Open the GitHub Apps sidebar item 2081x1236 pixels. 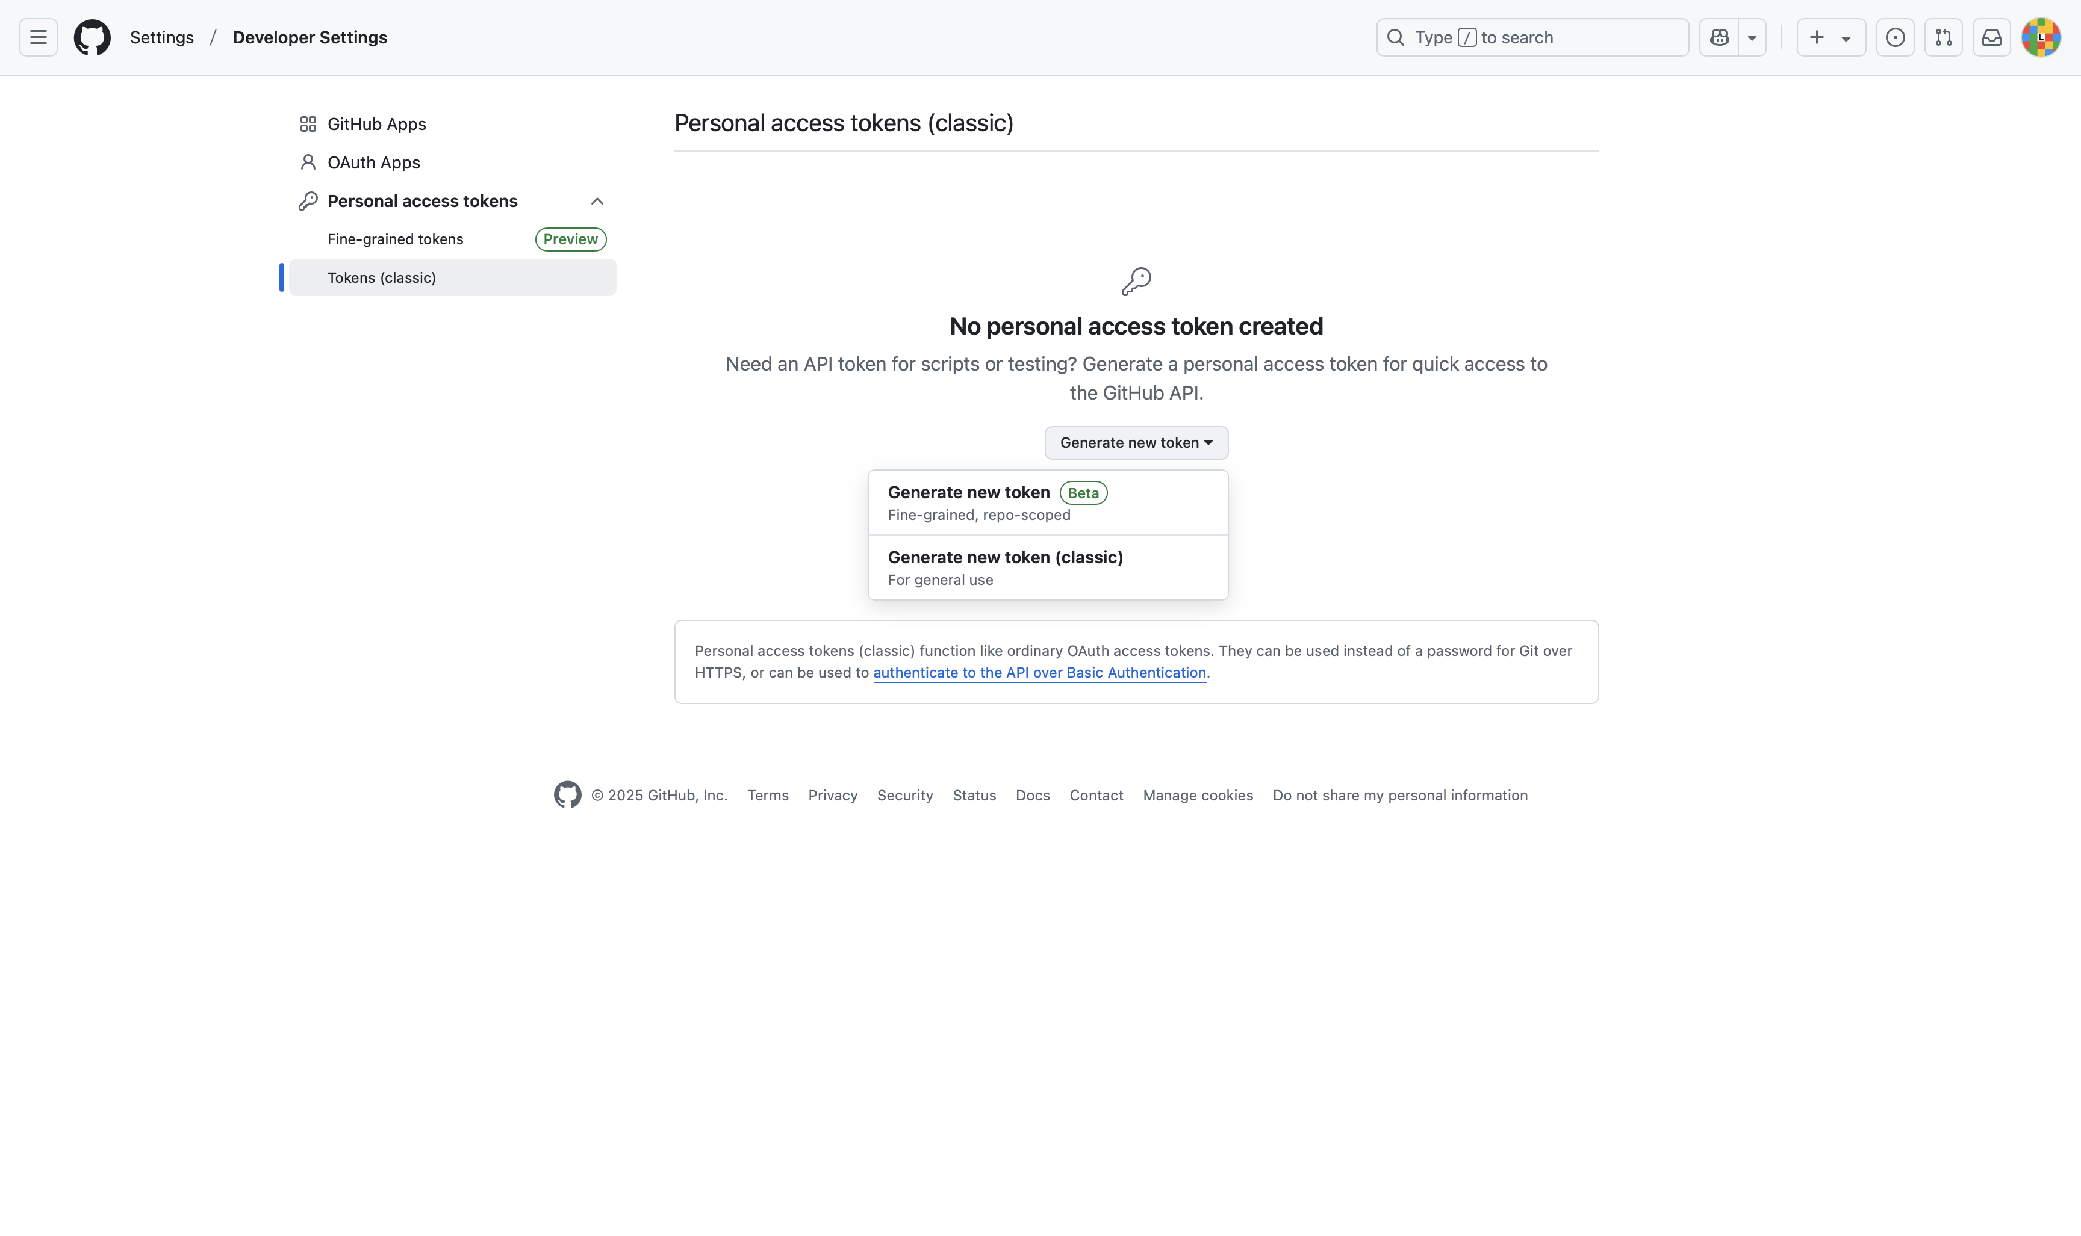[x=377, y=124]
